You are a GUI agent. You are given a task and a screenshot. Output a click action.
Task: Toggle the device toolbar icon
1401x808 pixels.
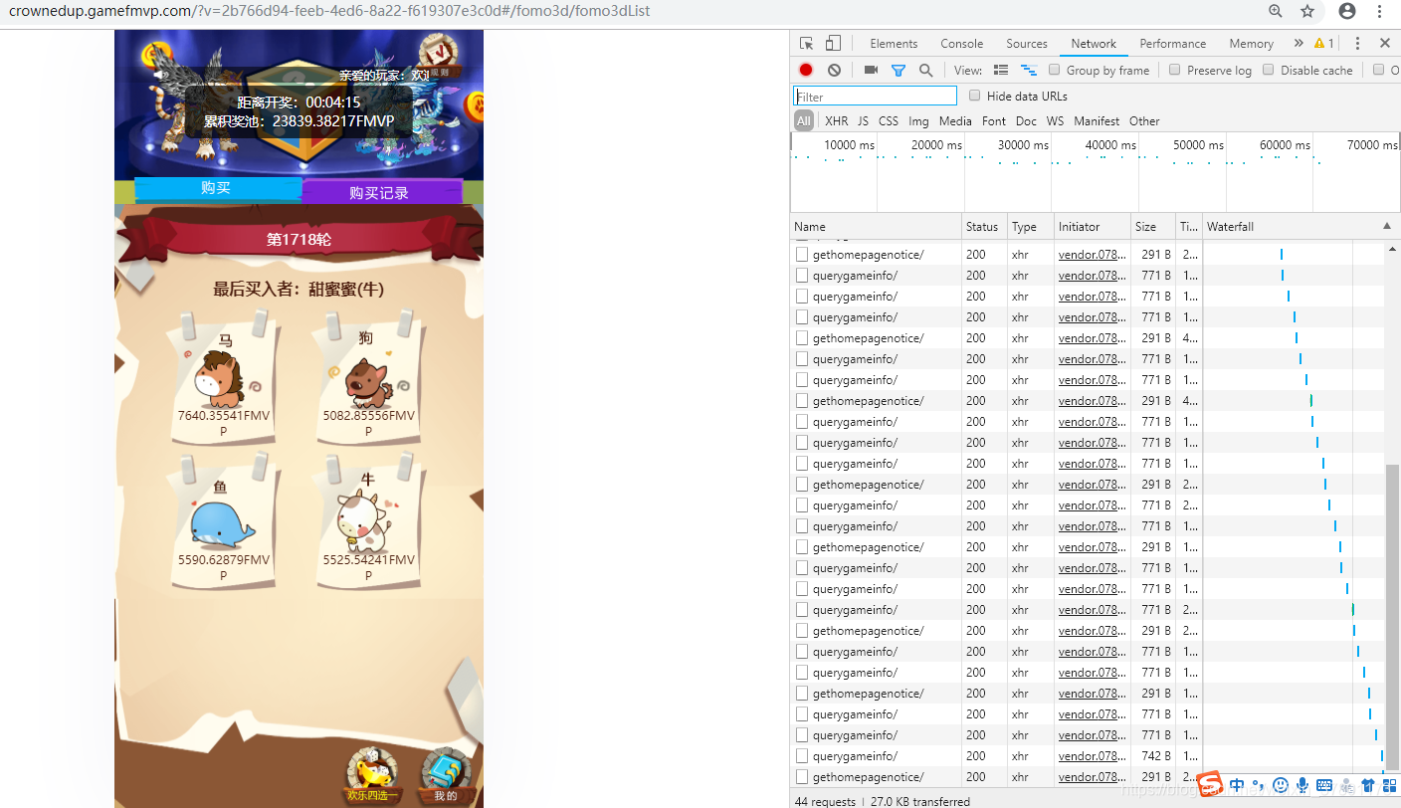tap(833, 43)
